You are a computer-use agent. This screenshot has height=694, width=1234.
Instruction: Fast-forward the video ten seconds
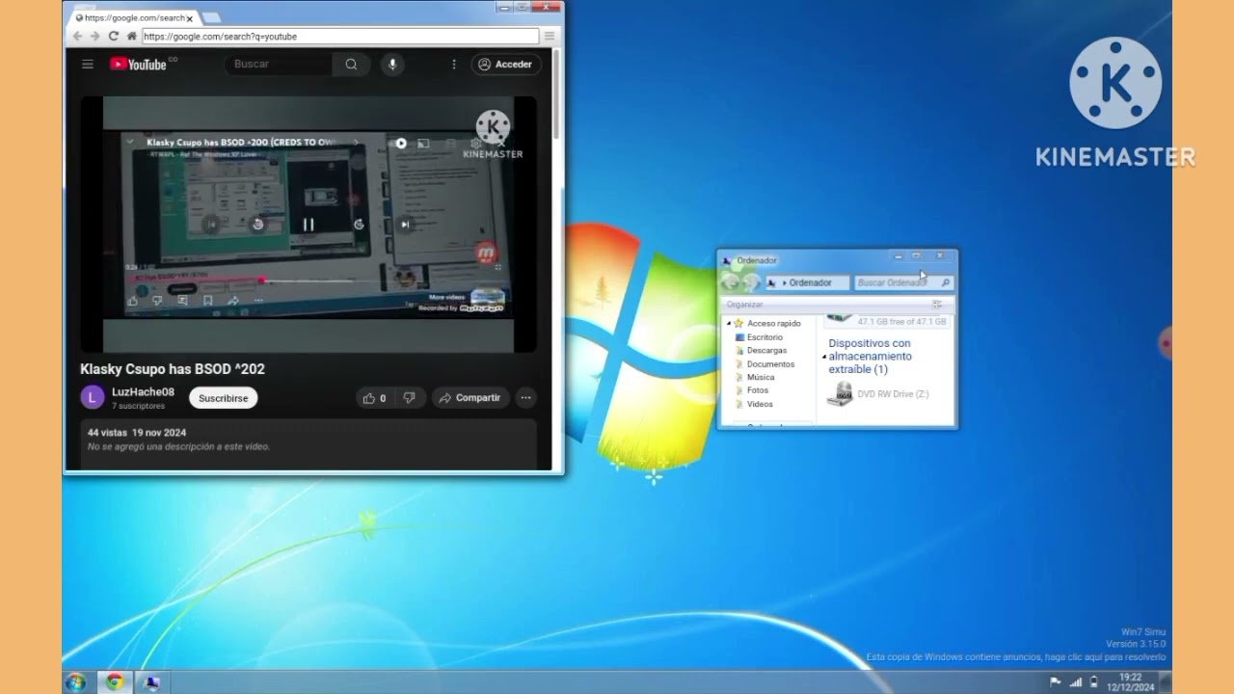pyautogui.click(x=359, y=225)
